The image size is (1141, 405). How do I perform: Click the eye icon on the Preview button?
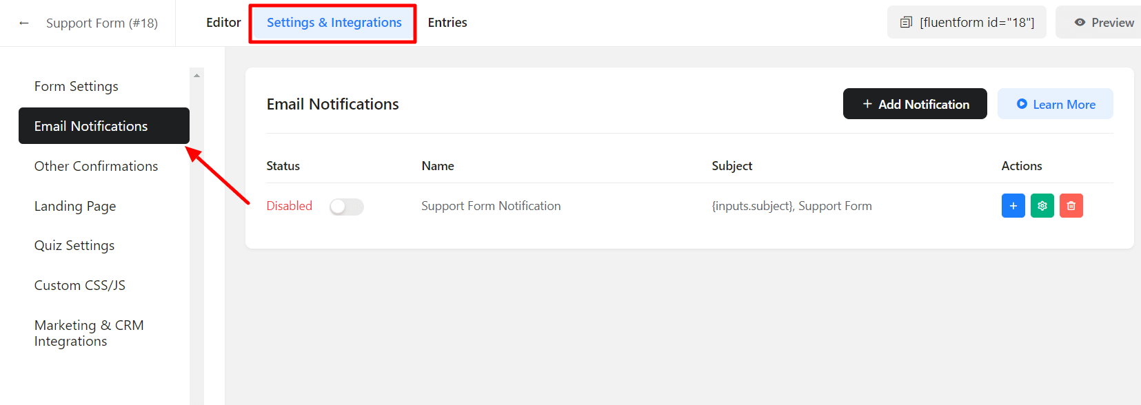[1080, 23]
